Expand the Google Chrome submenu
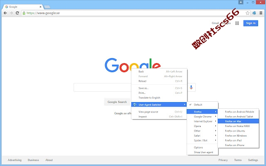The height and width of the screenshot is (166, 266). pos(202,117)
